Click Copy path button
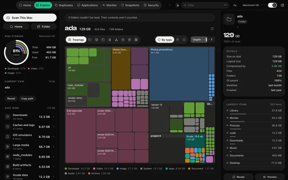The width and height of the screenshot is (288, 180). coord(27,99)
